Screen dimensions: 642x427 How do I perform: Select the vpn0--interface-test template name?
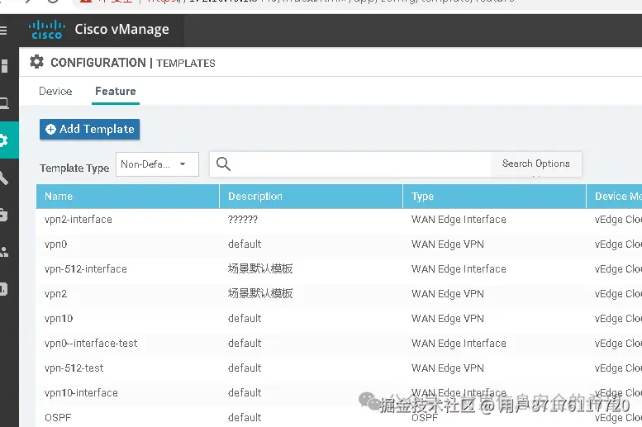pos(91,344)
